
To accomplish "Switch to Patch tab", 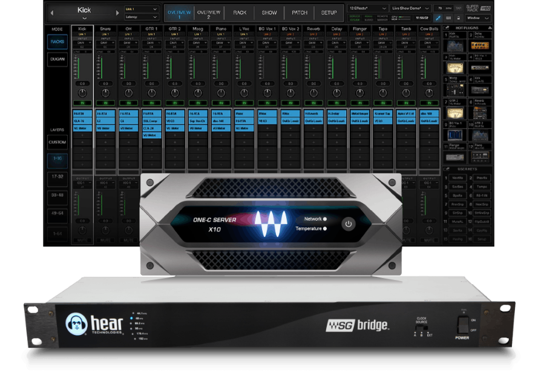I will coord(299,13).
